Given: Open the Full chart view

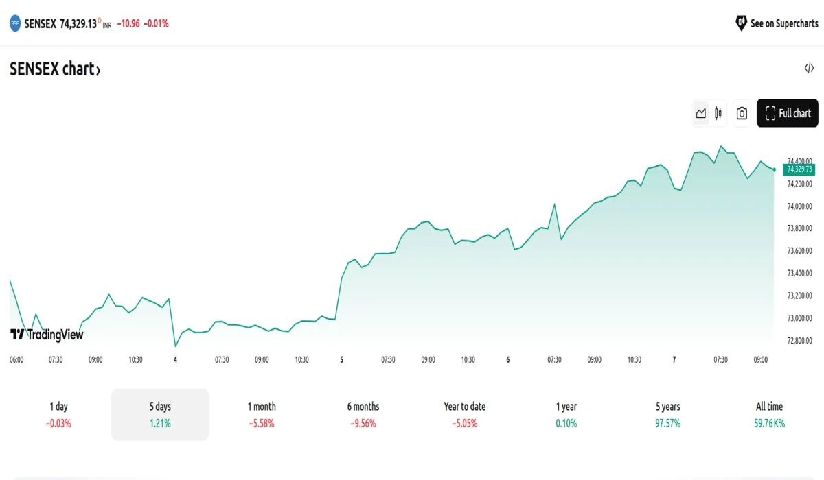Looking at the screenshot, I should tap(787, 114).
